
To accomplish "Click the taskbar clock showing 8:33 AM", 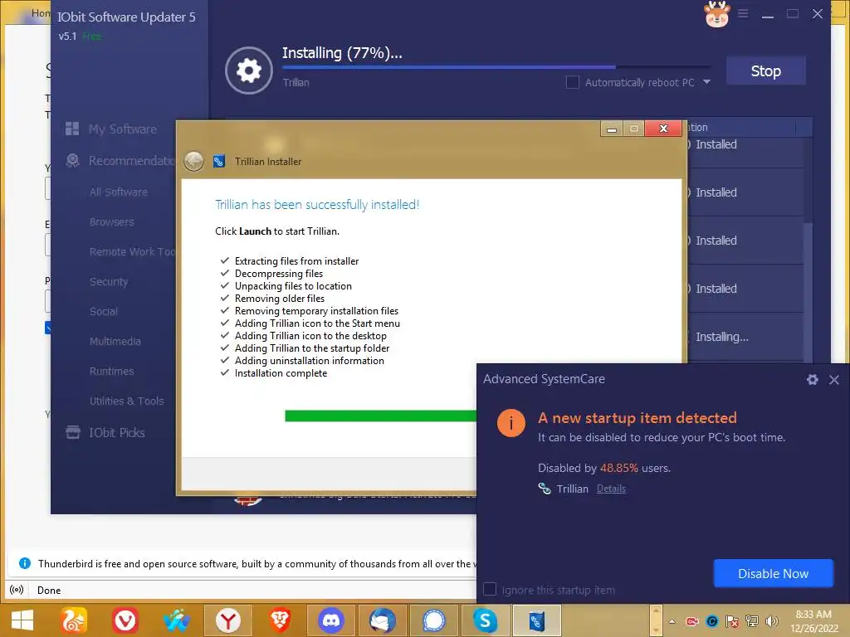I will 813,621.
